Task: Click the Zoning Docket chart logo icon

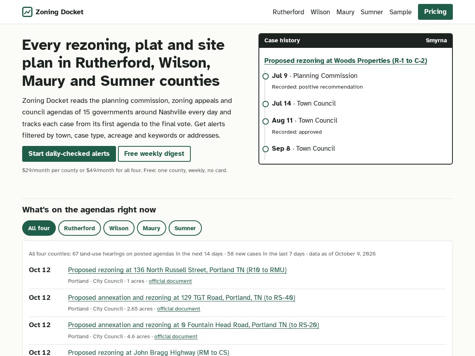Action: point(27,12)
